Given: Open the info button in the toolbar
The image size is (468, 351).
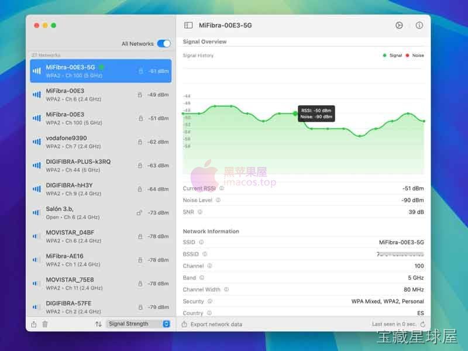Looking at the screenshot, I should 419,25.
